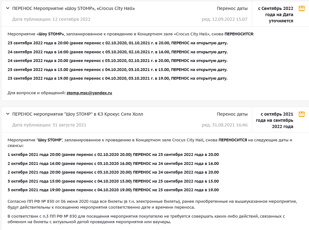Collapse the "Шоу STOMP" в КЗ Крокус Сити Холл chevron
Screen dimensions: 309x230
(x=8, y=114)
